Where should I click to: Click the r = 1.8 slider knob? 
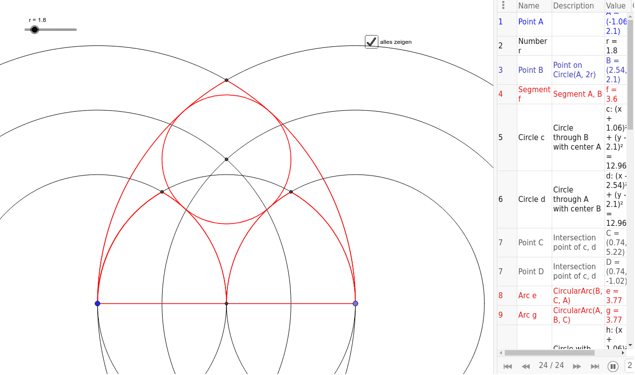[34, 30]
